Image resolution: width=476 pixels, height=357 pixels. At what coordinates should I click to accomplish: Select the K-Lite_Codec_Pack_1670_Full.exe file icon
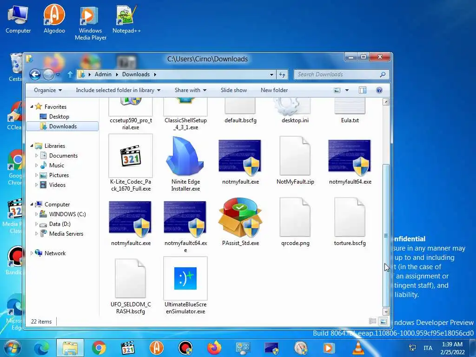click(x=131, y=156)
